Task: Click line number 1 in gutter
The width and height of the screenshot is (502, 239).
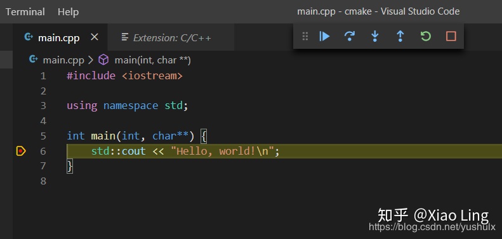Action: point(43,76)
